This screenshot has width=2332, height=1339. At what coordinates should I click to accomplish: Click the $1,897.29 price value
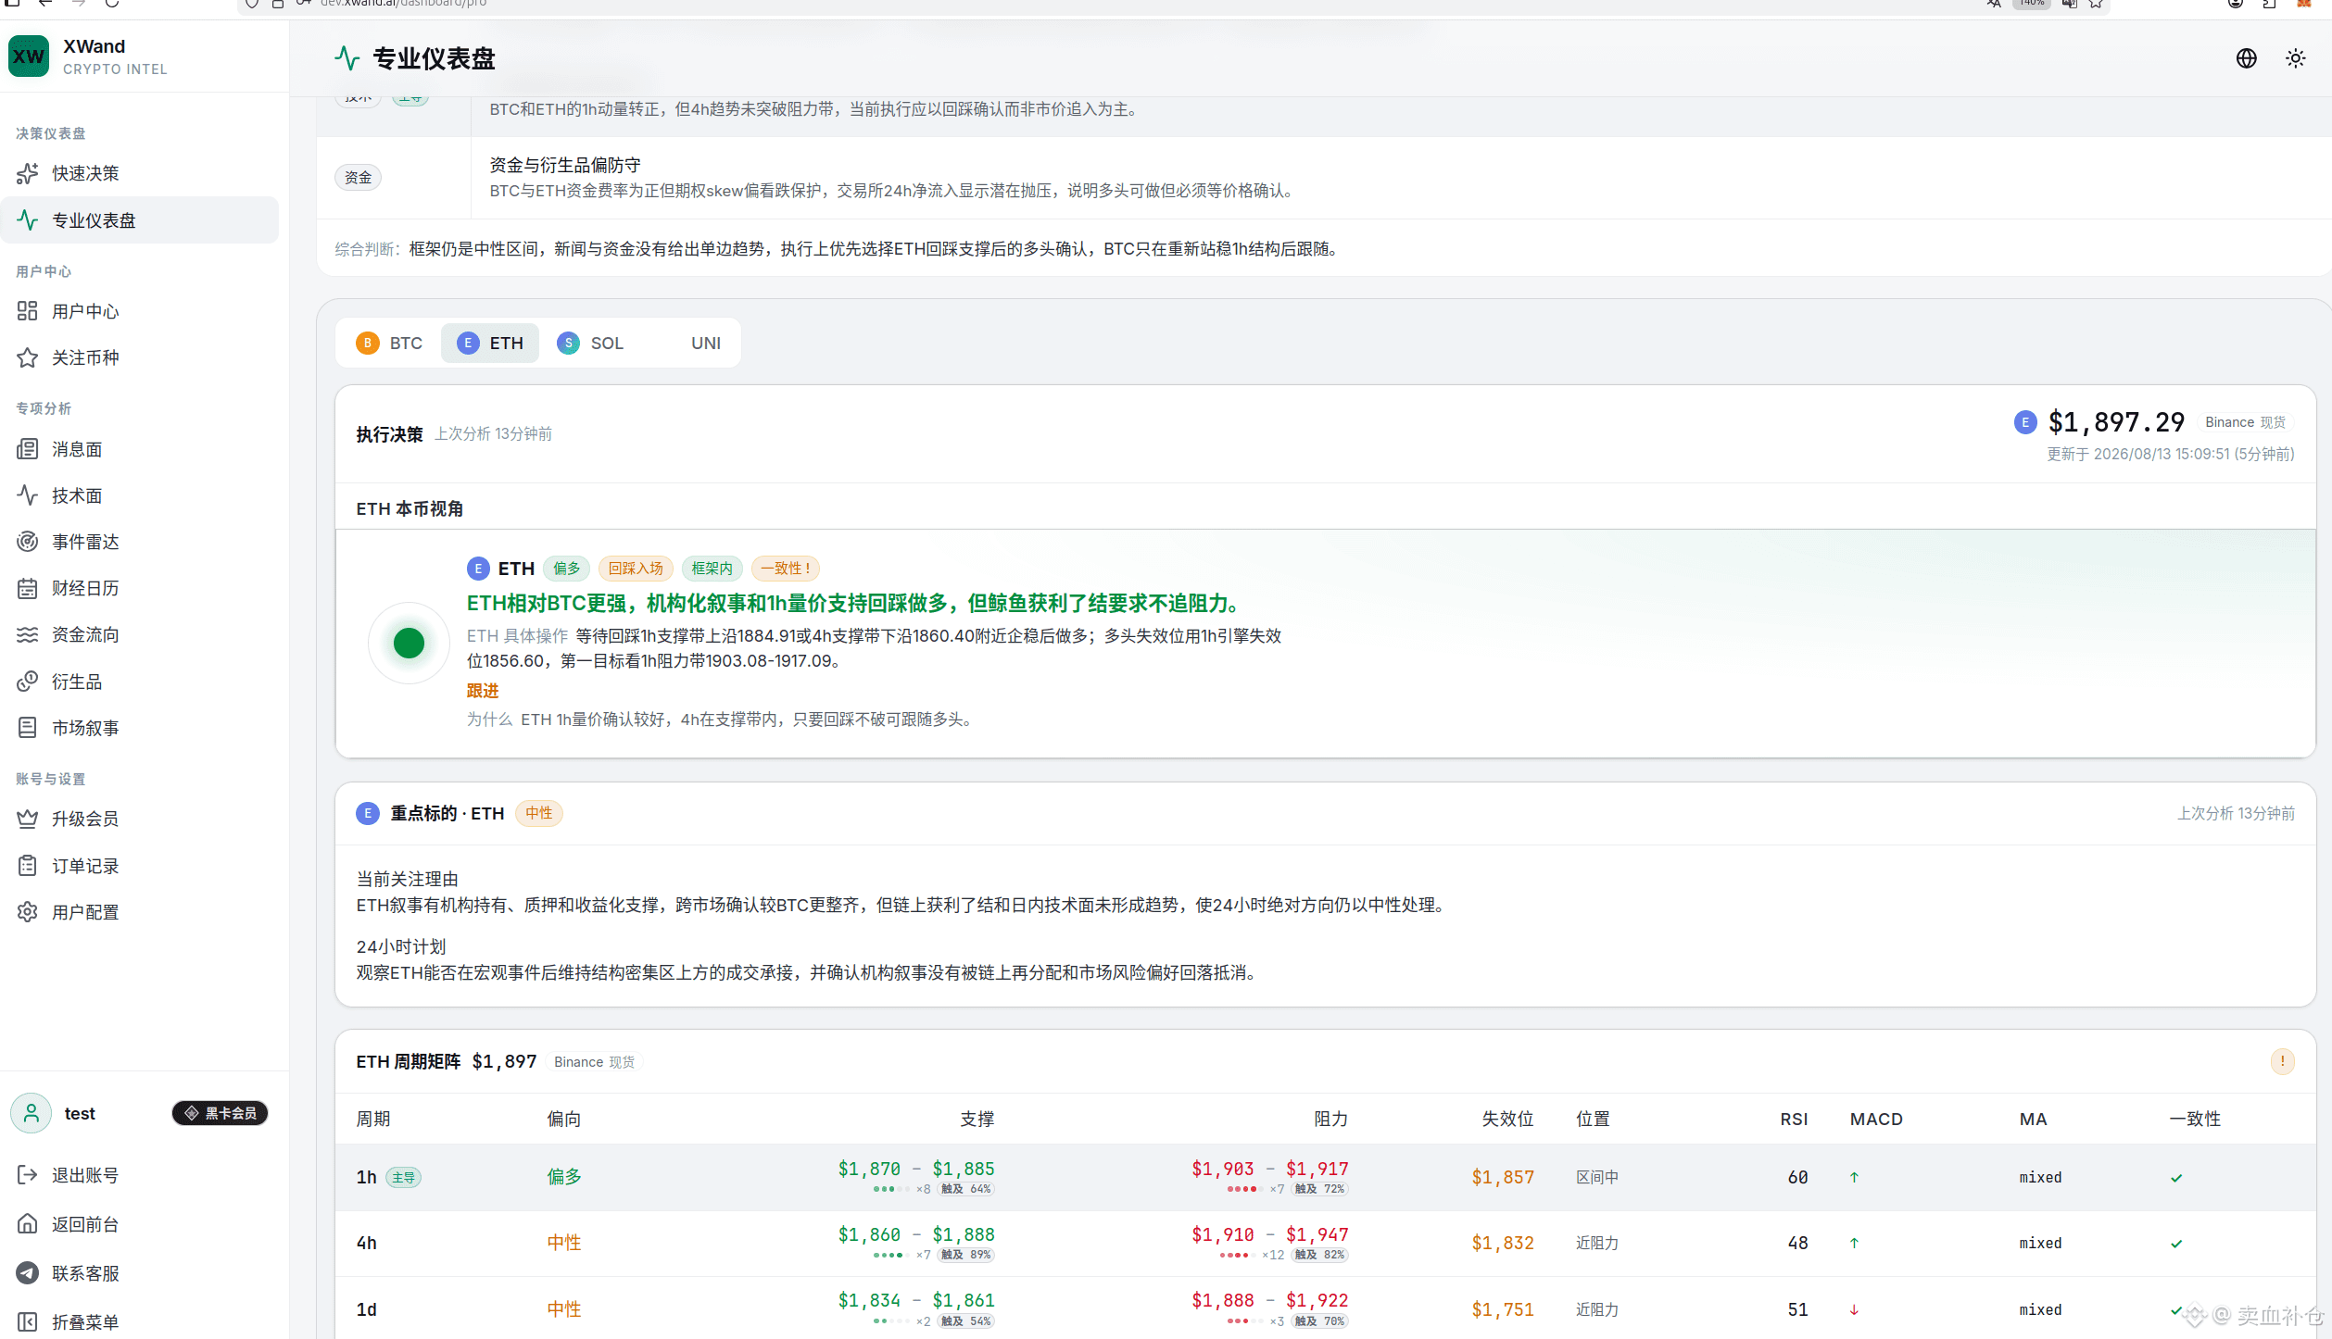point(2116,422)
